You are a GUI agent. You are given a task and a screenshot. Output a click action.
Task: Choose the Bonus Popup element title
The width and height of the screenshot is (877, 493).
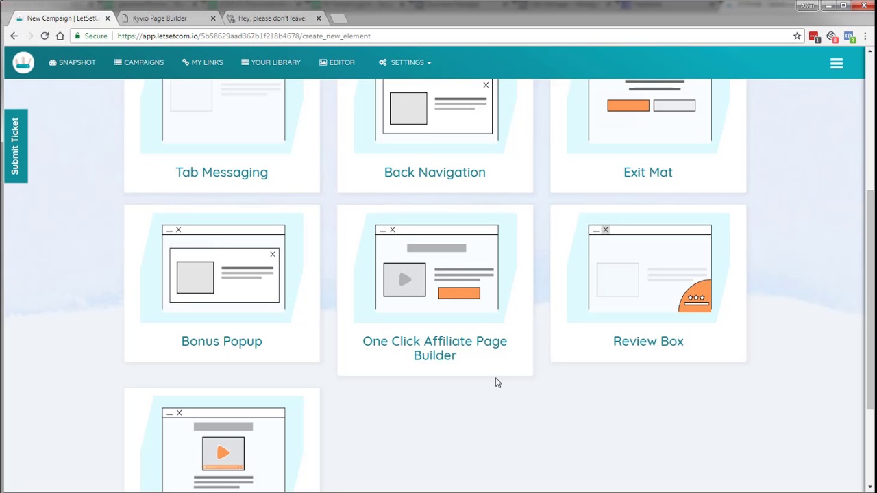pos(221,341)
